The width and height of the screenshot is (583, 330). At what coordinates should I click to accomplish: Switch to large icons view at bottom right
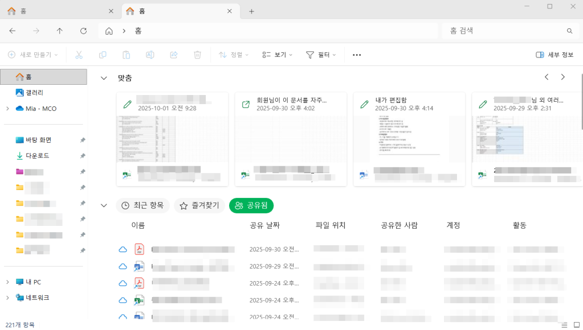576,324
